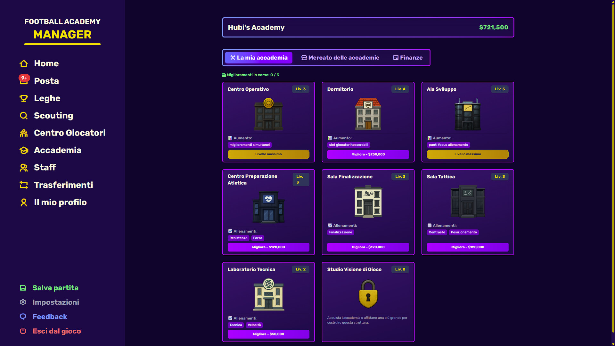This screenshot has width=615, height=346.
Task: Click the Leghe trophy icon
Action: click(x=24, y=98)
